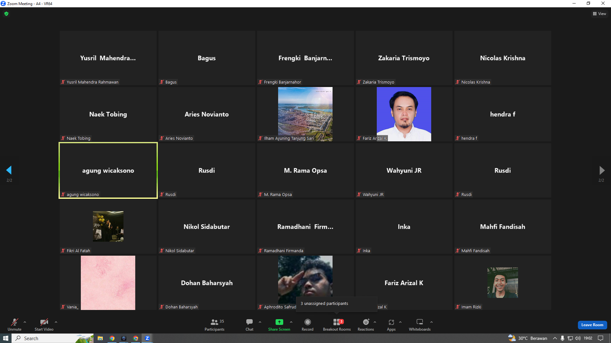611x343 pixels.
Task: Expand video options arrow next to Start Video
Action: point(56,322)
